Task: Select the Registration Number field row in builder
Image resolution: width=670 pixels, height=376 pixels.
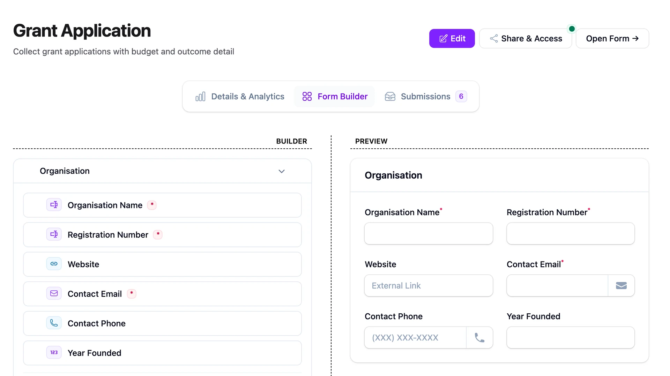Action: coord(162,235)
